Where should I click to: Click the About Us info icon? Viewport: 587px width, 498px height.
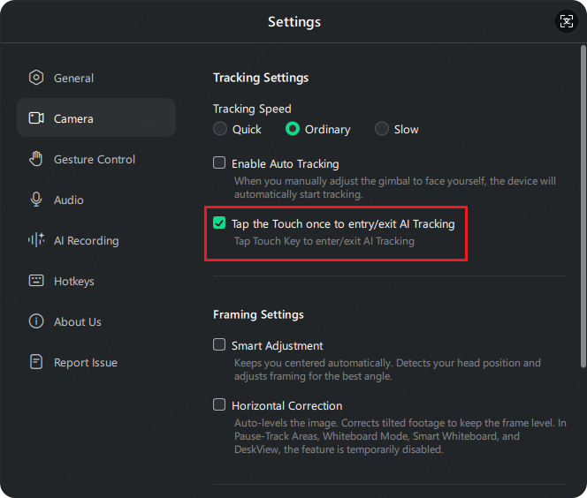[36, 321]
